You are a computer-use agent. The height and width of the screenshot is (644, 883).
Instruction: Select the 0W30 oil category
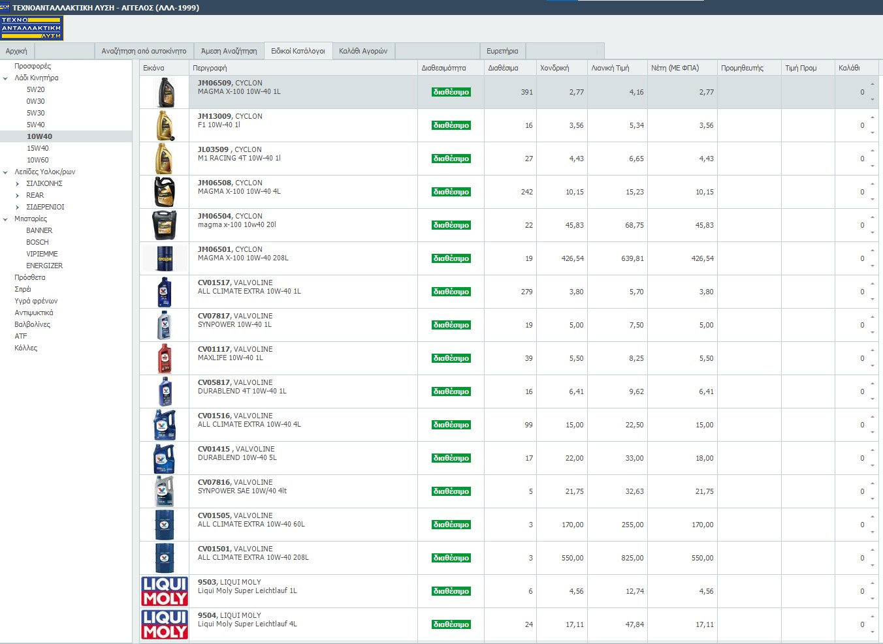(x=36, y=101)
